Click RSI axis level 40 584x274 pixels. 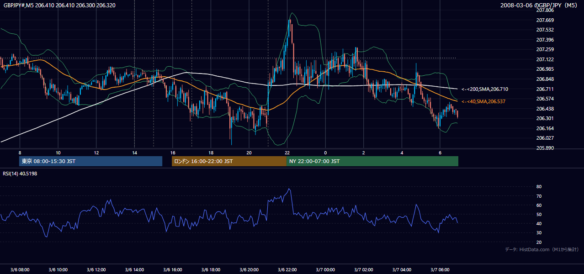point(539,223)
